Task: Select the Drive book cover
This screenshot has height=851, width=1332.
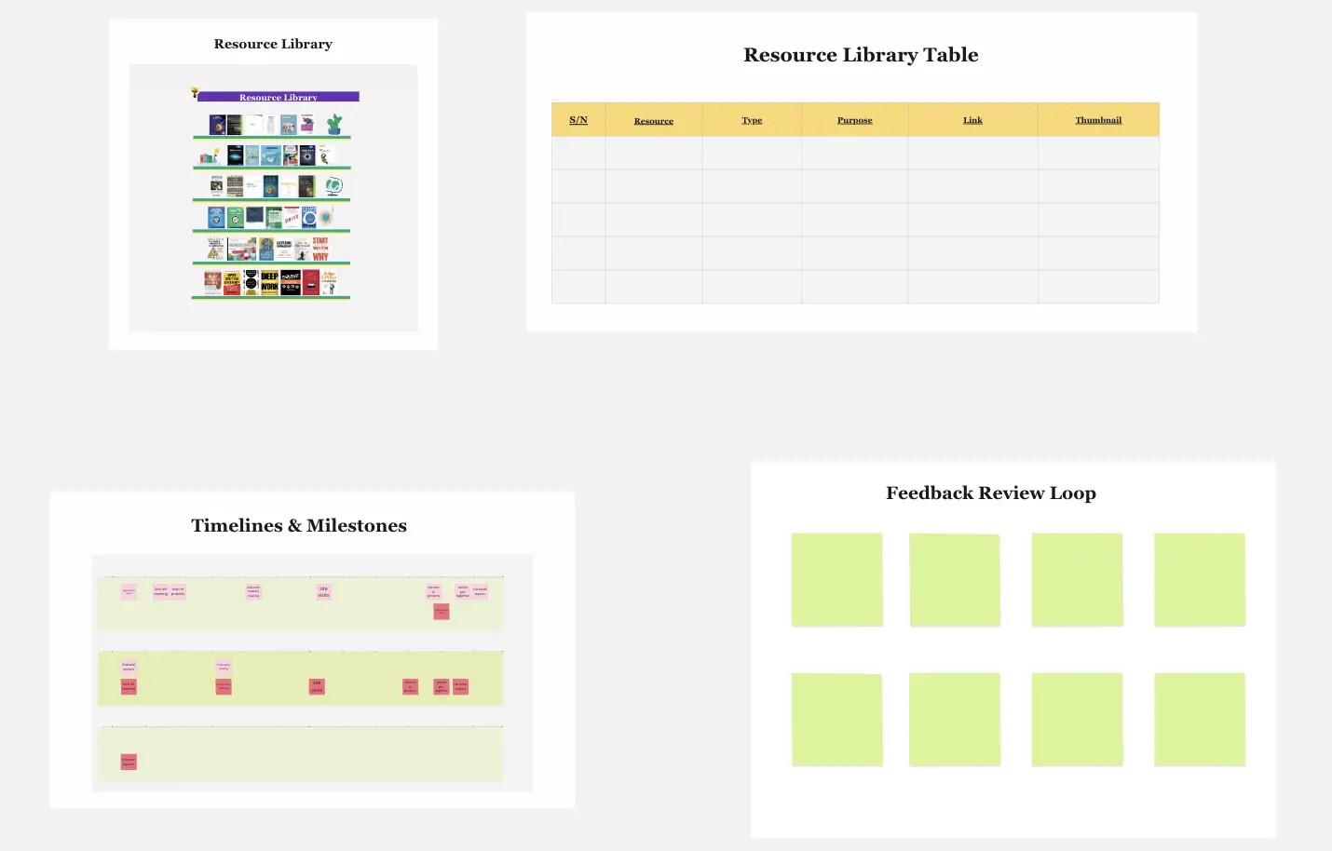Action: coord(292,218)
